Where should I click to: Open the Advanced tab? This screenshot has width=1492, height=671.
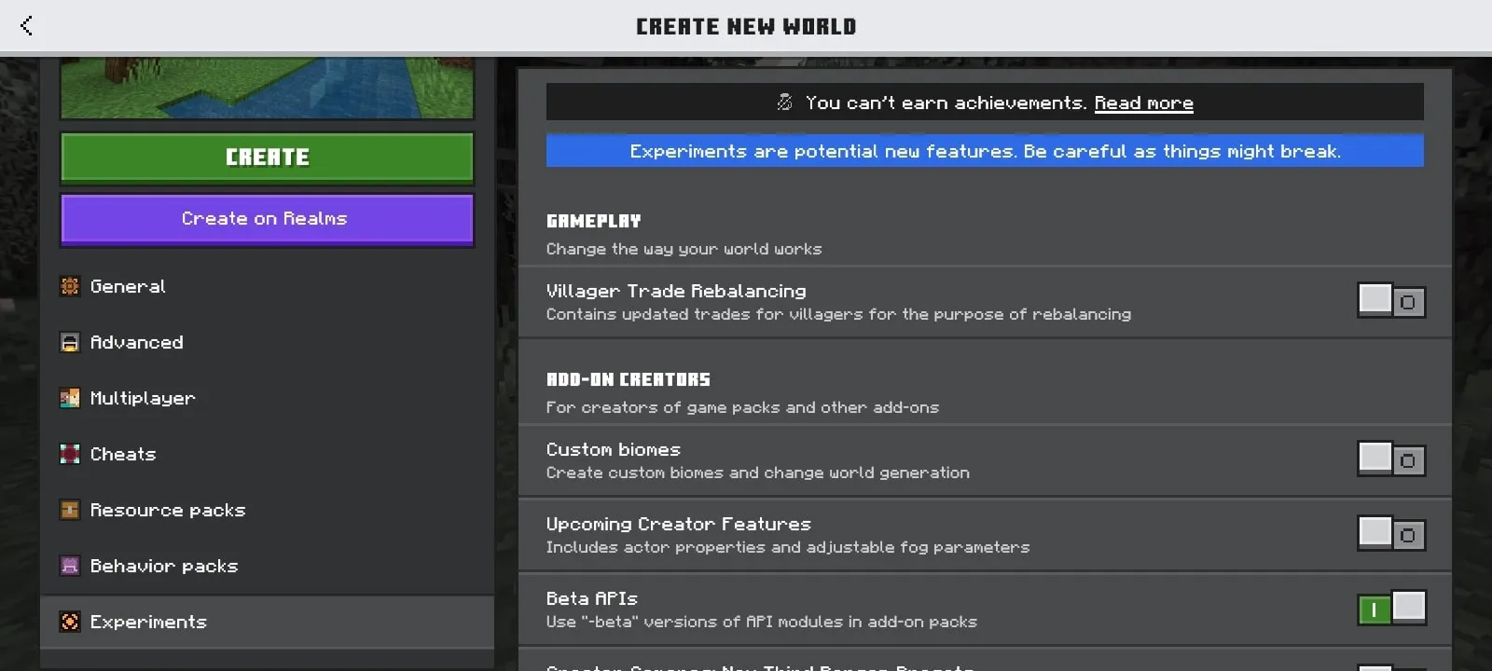(x=268, y=342)
